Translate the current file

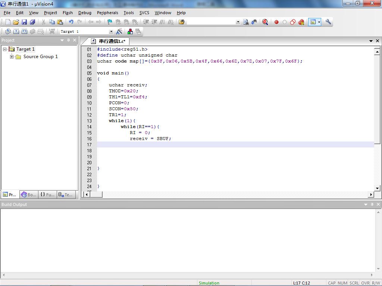8,31
